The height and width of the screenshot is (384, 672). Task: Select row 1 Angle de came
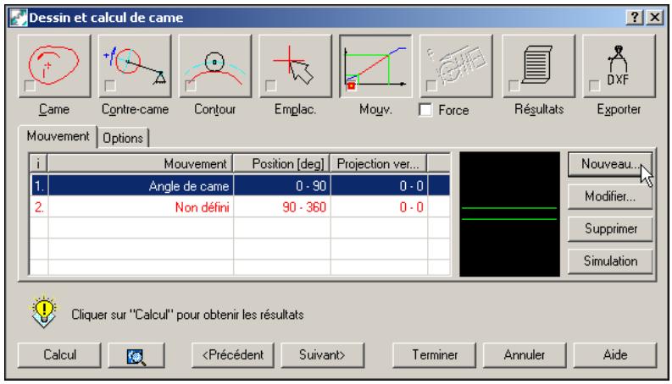(240, 185)
